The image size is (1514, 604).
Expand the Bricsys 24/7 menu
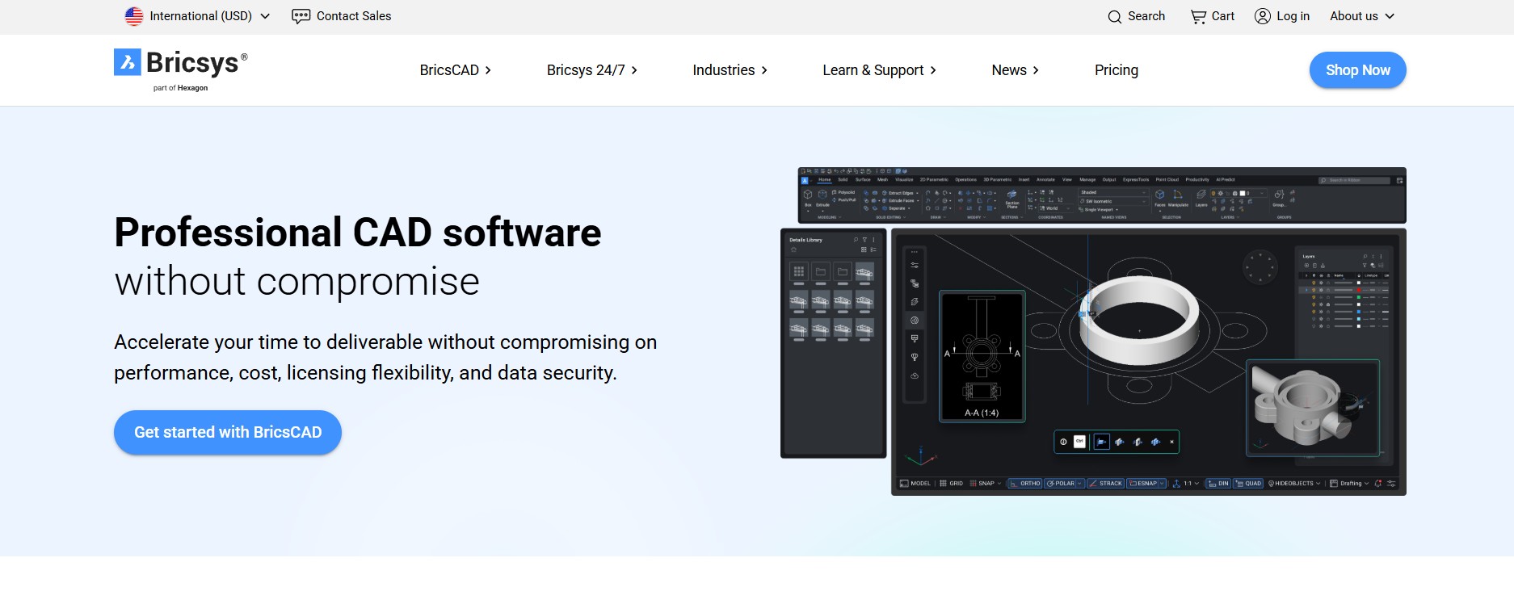(x=592, y=70)
